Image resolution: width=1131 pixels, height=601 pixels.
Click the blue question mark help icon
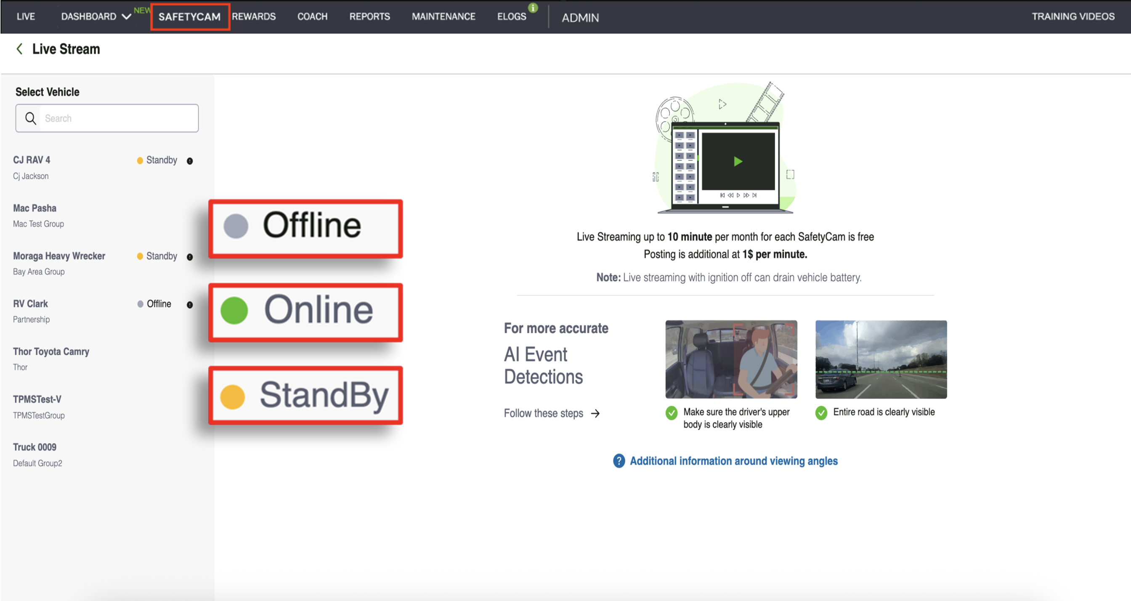point(619,461)
